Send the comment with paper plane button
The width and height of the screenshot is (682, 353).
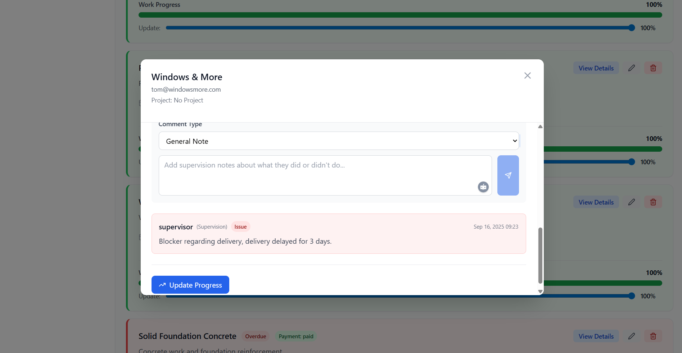(x=508, y=175)
